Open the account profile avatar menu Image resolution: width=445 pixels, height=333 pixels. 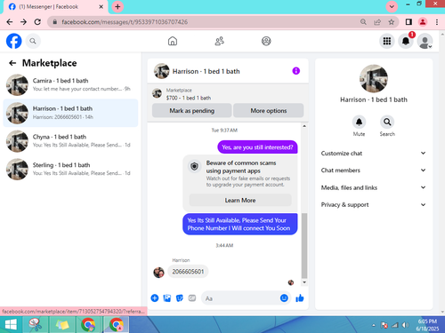tap(425, 41)
